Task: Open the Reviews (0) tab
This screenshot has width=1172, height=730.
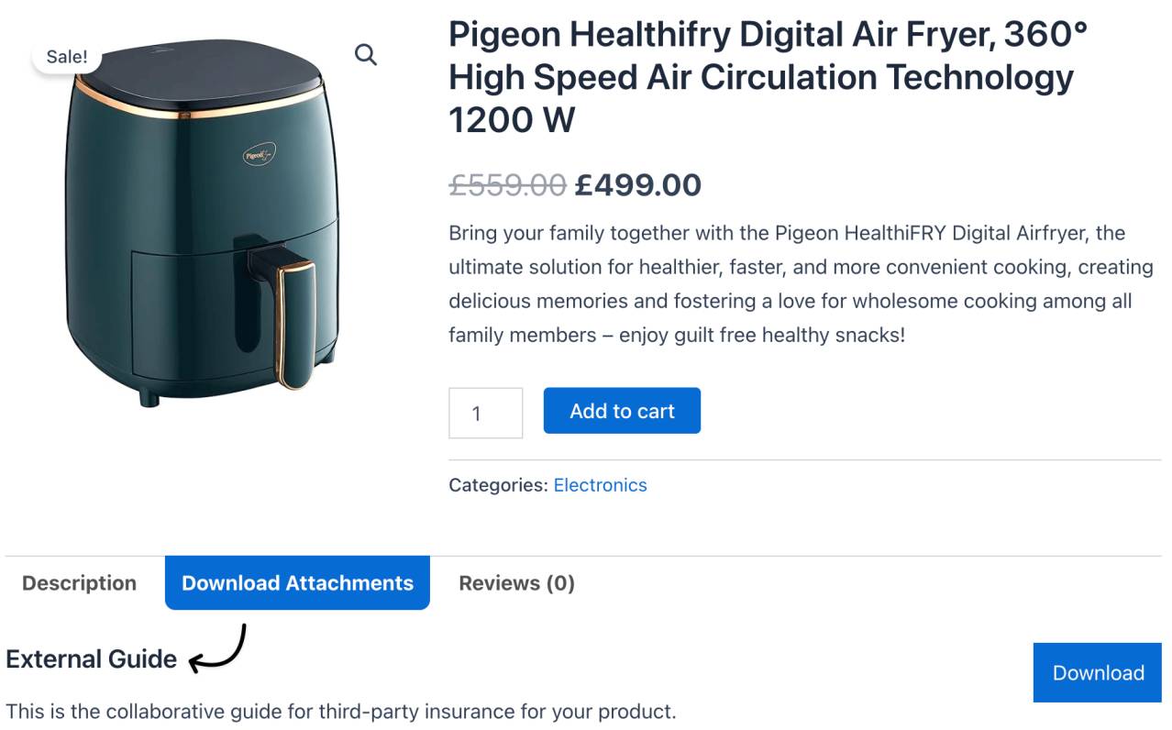Action: (516, 583)
